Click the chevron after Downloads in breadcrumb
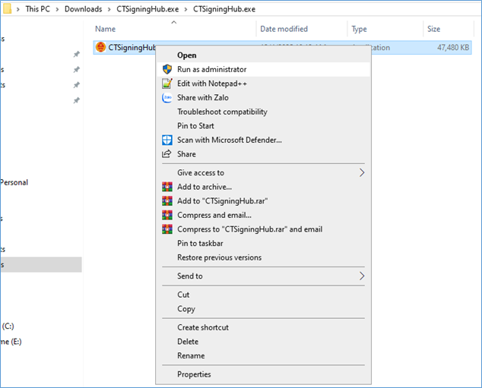Screen dimensions: 482x388 tap(109, 9)
